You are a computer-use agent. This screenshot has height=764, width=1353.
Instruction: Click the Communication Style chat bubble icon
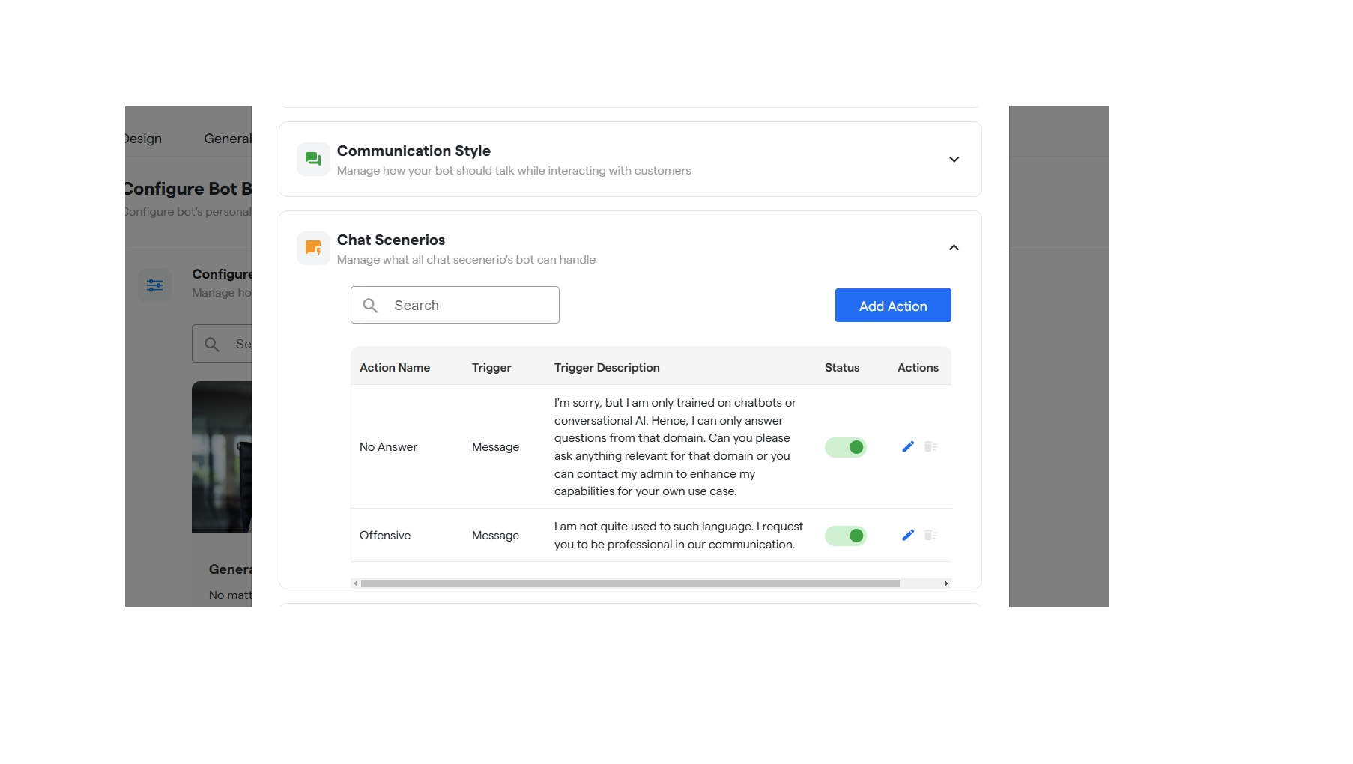pyautogui.click(x=313, y=159)
